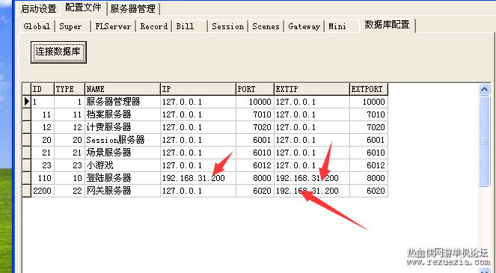This screenshot has height=273, width=496.
Task: Click the 连接数据库 button
Action: coord(58,52)
